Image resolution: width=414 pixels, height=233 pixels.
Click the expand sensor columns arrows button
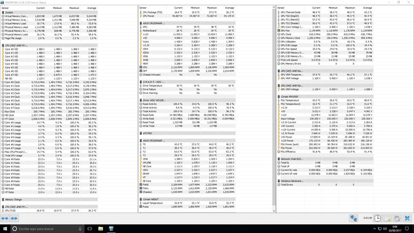[x=5, y=219]
